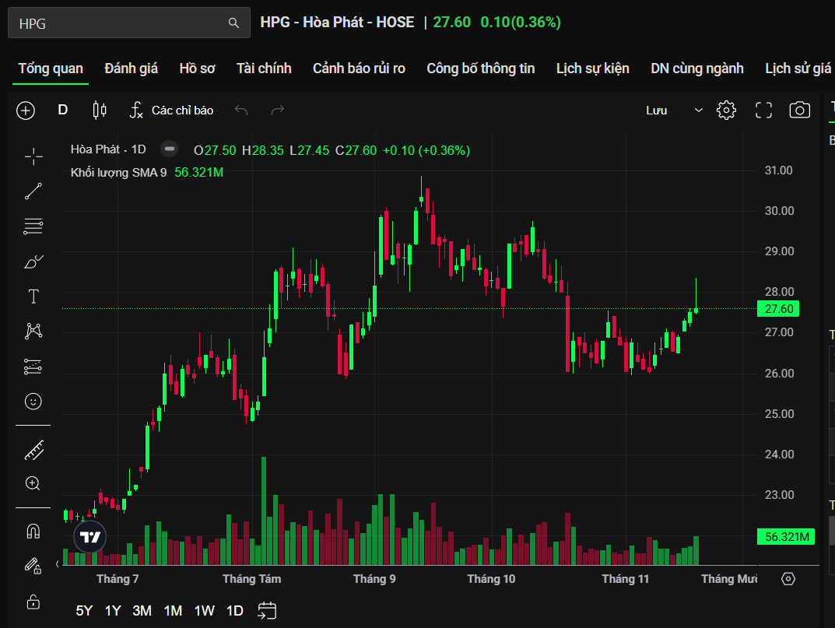Open the chart settings gear in top toolbar
Screen dimensions: 835x628
tap(726, 111)
